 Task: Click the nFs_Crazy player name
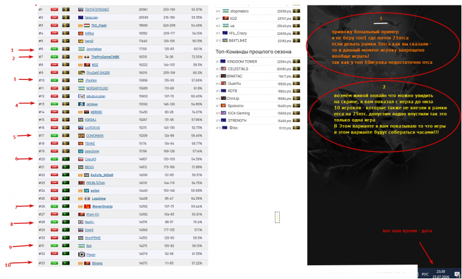pos(236,33)
